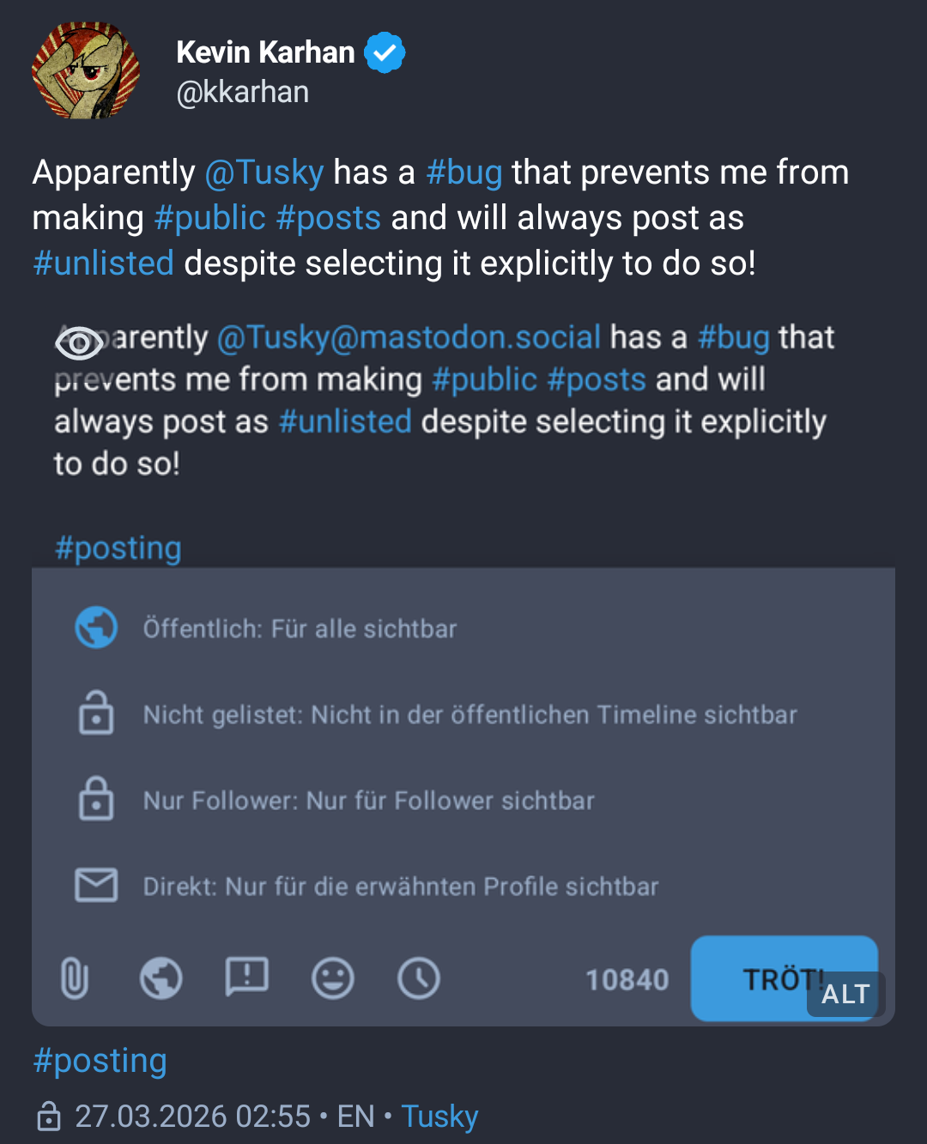Screen dimensions: 927x1144
Task: Click the globe icon beside Öffentlich
Action: 96,627
